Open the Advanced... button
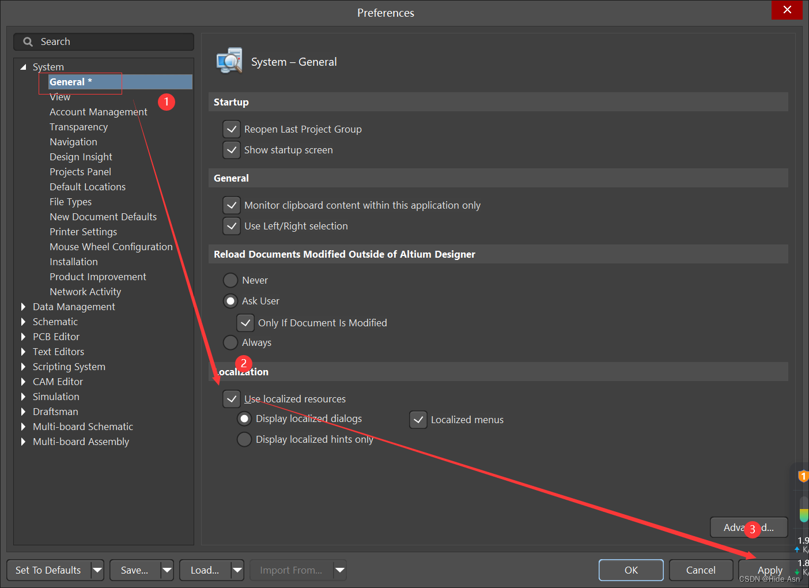The width and height of the screenshot is (809, 588). point(748,527)
